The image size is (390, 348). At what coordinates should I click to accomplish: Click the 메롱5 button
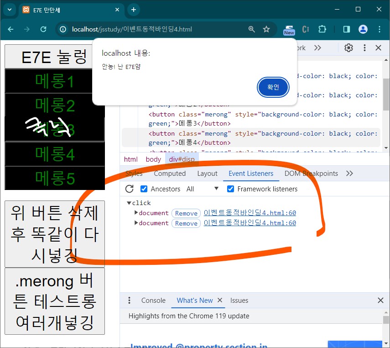pyautogui.click(x=55, y=178)
